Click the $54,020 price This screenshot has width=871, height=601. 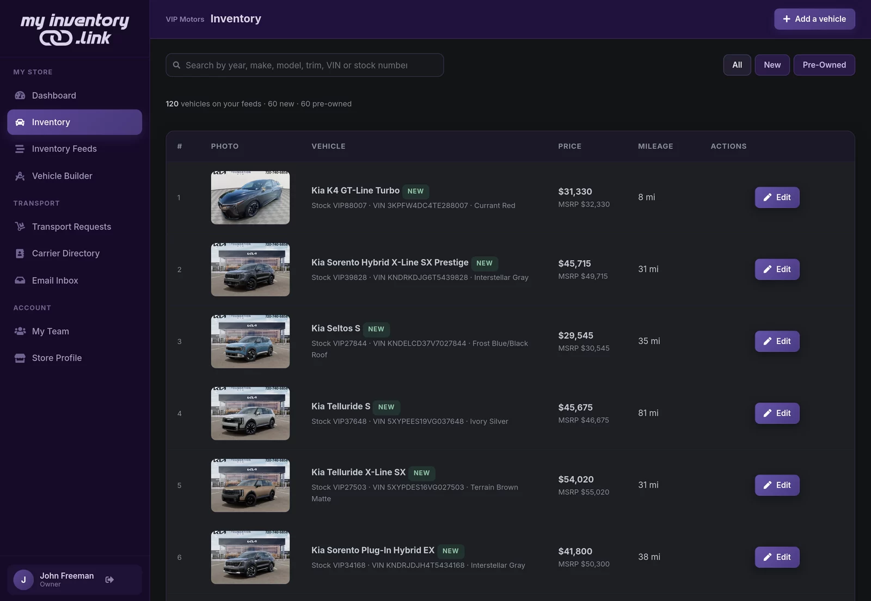[x=576, y=480]
